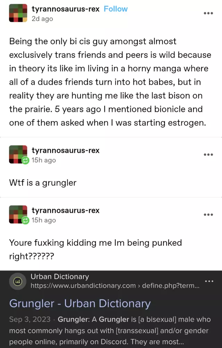Viewport: 222px width, 348px height.
Task: Click the green reblog badge on the third avatar
Action: [25, 221]
